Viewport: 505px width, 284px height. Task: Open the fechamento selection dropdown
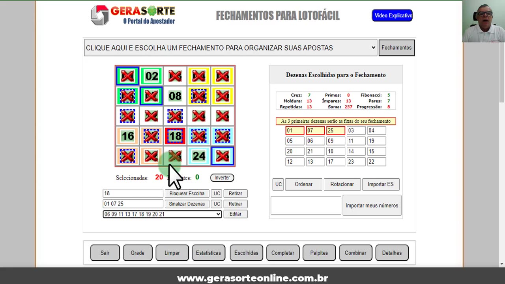pos(231,48)
